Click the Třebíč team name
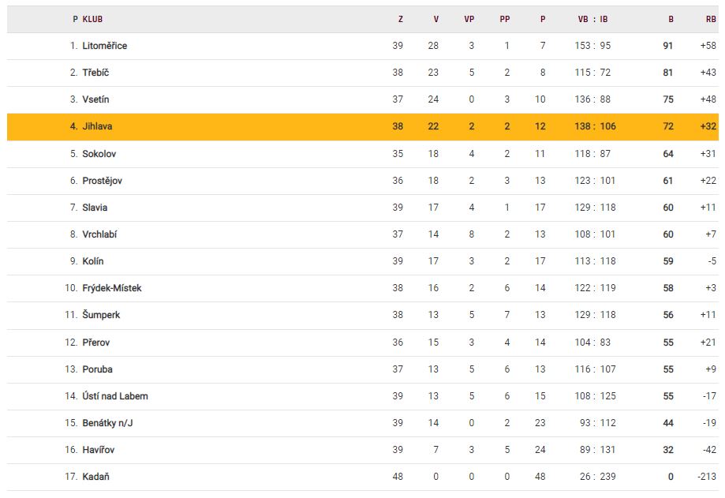Viewport: 725px width, 498px height. coord(95,73)
